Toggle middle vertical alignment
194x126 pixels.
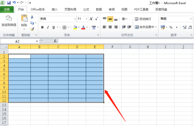click(x=110, y=19)
